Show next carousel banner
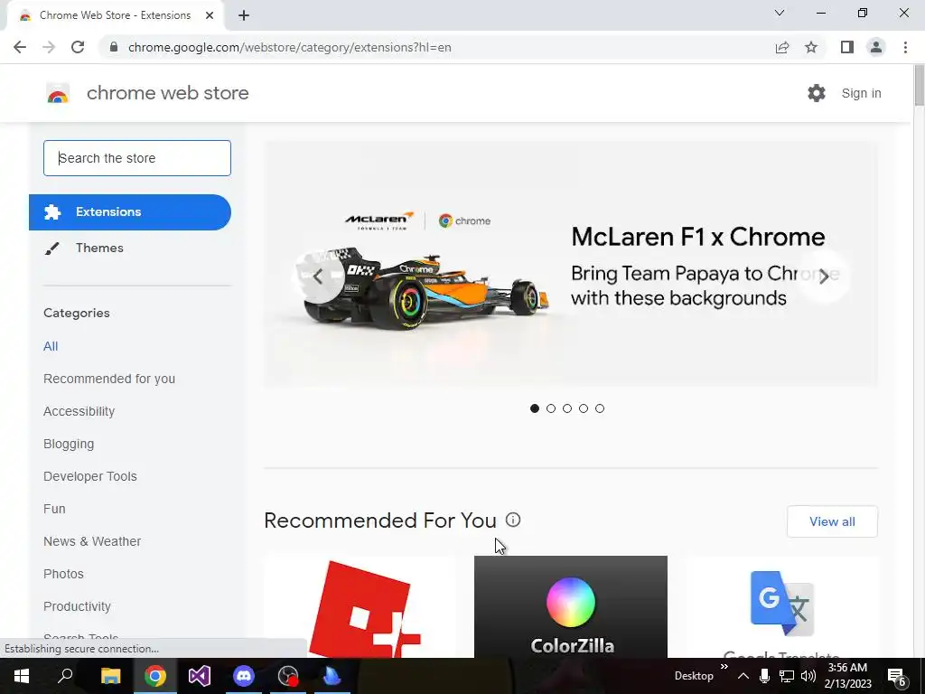Image resolution: width=925 pixels, height=694 pixels. (824, 277)
